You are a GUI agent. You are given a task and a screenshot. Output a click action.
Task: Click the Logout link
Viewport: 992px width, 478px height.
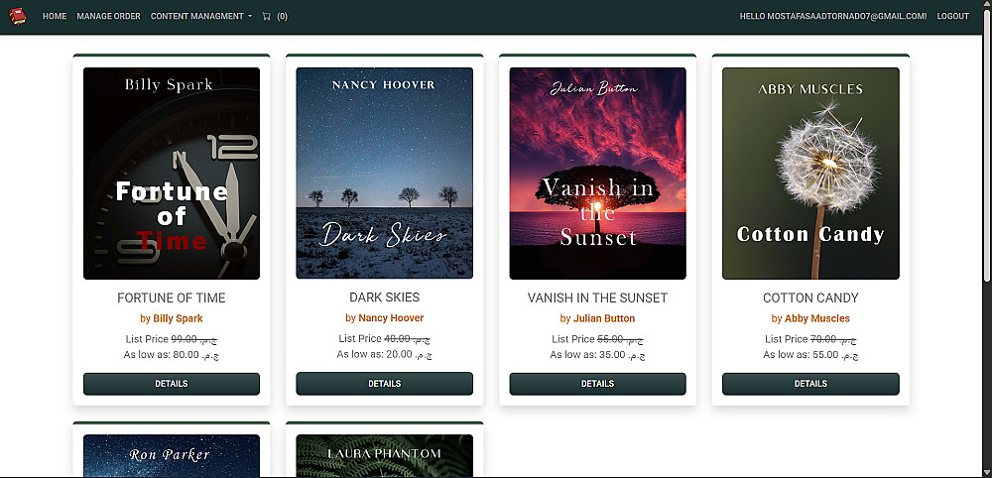tap(952, 17)
